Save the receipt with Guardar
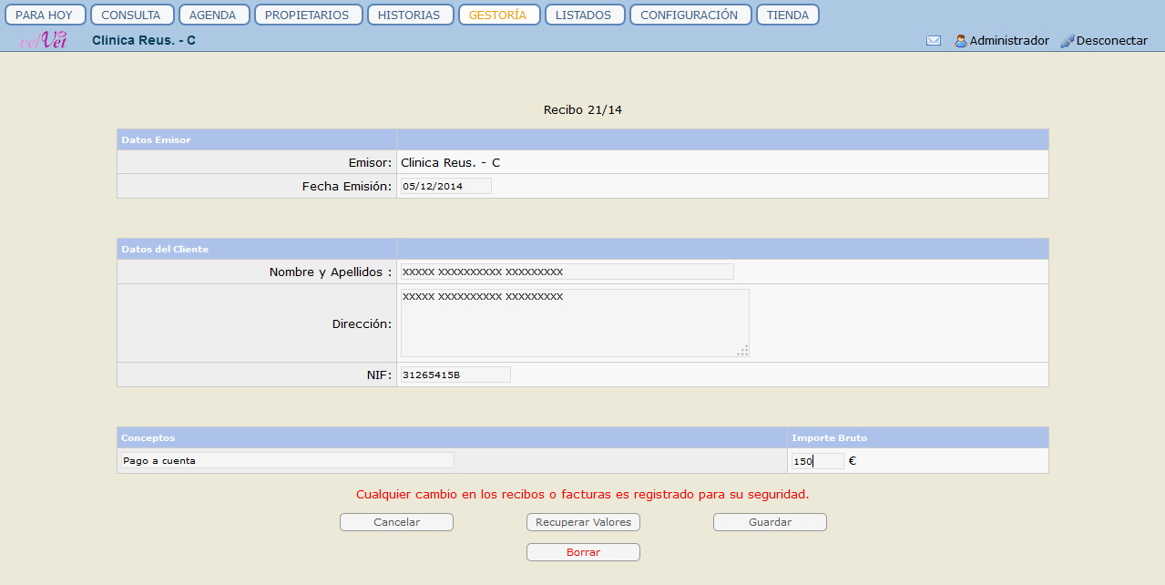The image size is (1165, 585). 770,522
